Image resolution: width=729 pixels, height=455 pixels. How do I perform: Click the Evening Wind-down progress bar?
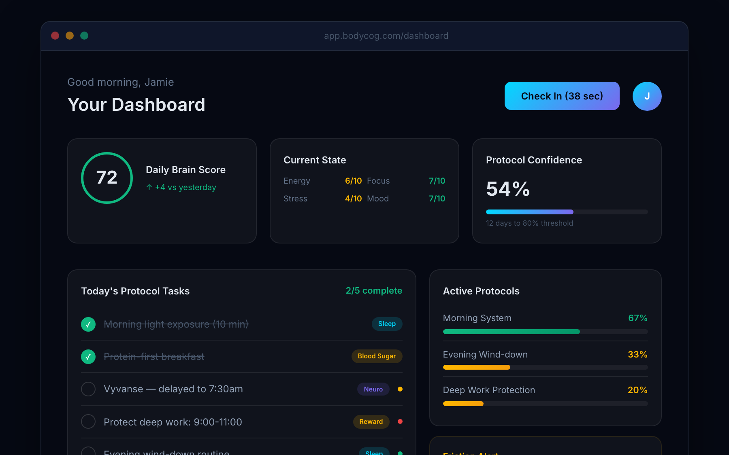(545, 367)
